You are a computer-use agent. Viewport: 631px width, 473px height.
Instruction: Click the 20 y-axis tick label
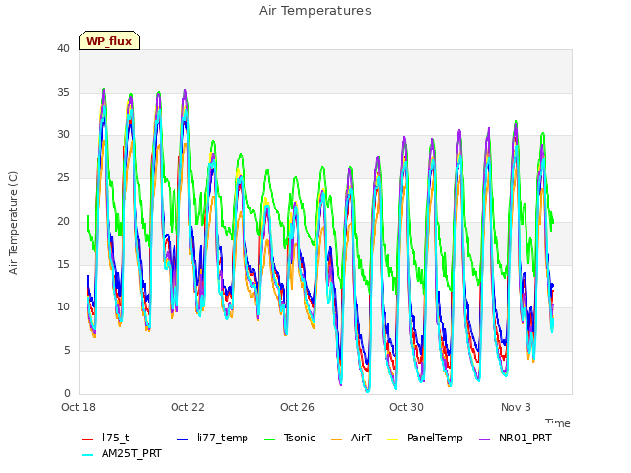pyautogui.click(x=63, y=221)
